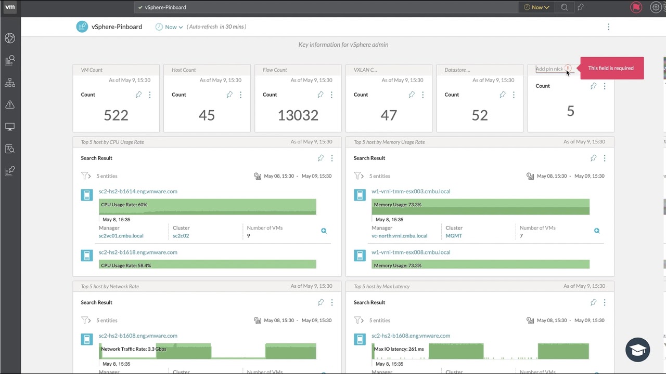The width and height of the screenshot is (666, 374).
Task: Open the topology hierarchy sidebar icon
Action: tap(10, 83)
